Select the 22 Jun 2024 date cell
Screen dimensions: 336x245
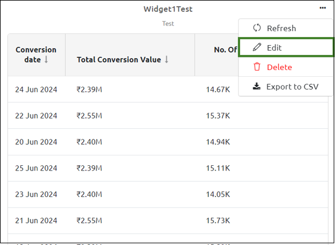click(36, 116)
